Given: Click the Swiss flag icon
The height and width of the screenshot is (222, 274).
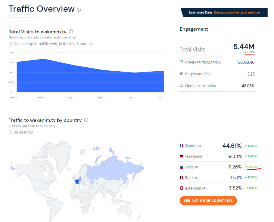Looking at the screenshot, I should point(182,188).
